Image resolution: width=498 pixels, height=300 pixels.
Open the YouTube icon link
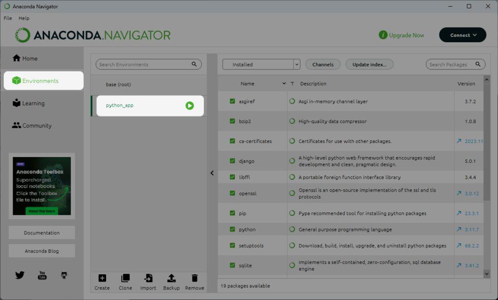click(x=42, y=275)
